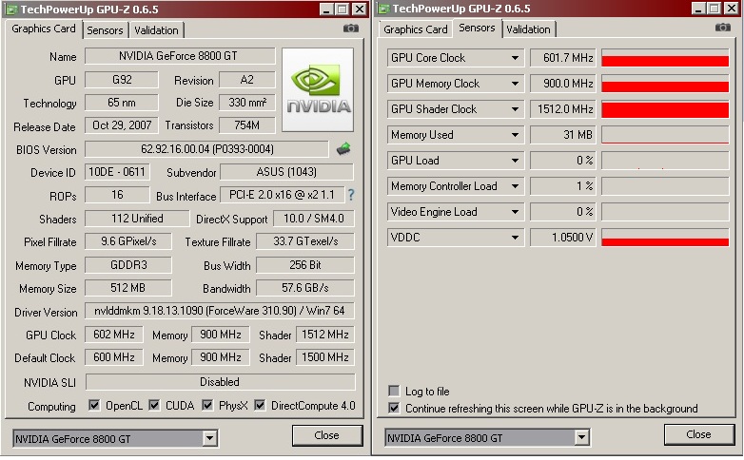
Task: Switch to Graphics Card tab in right window
Action: click(415, 29)
